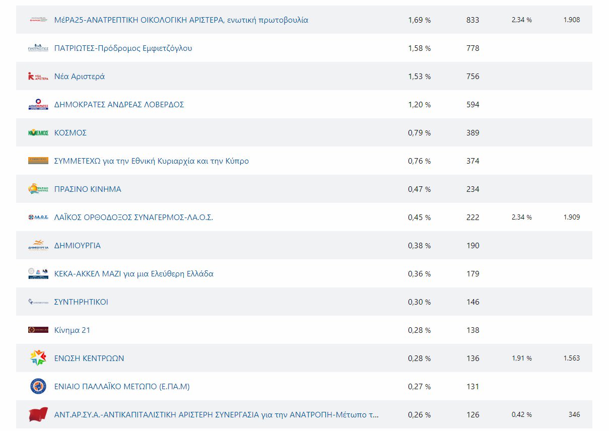
Task: Open ΕΝΙΑΙΟ ΠΑΛΛΑΪΚΟ ΜΕΤΩΠΟ (Ε.ΠΑ.Μ) link
Action: point(122,387)
